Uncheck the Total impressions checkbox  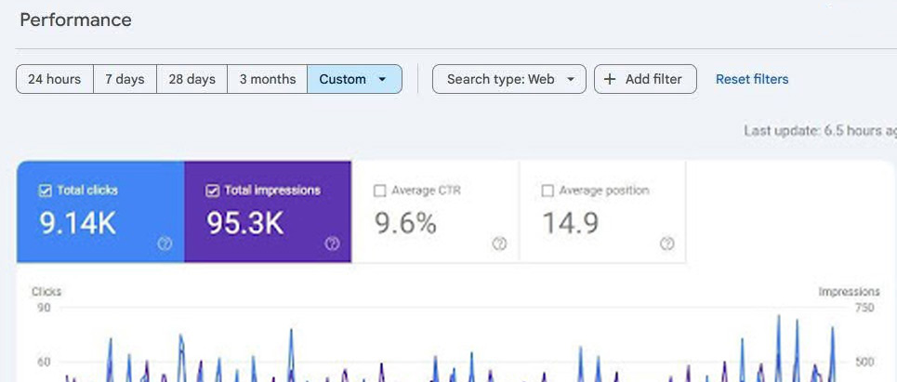click(212, 191)
